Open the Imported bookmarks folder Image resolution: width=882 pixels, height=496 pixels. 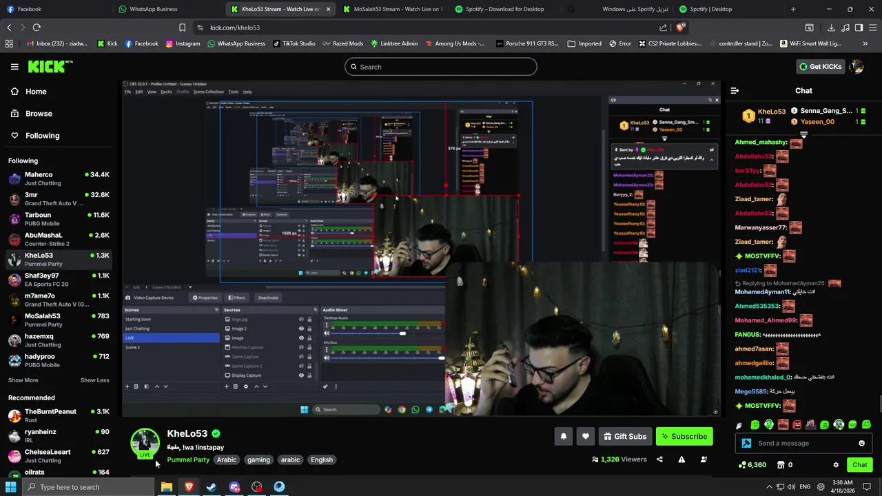click(x=584, y=43)
